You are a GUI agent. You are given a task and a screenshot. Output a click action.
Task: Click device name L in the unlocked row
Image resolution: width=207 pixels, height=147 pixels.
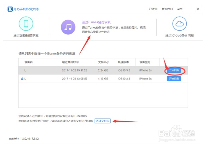click(25, 71)
